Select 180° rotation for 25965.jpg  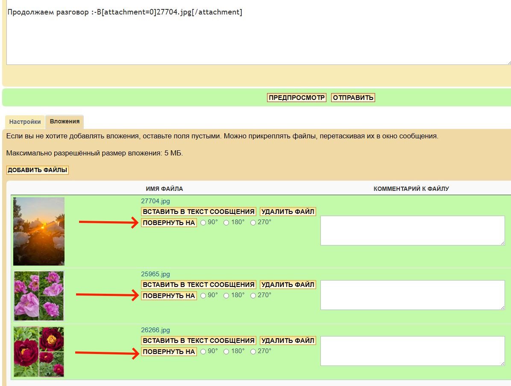click(x=226, y=296)
